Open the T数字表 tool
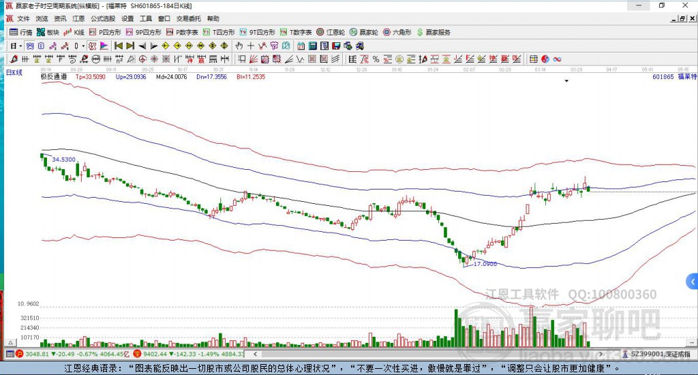Screen dimensions: 698x375 pyautogui.click(x=296, y=32)
